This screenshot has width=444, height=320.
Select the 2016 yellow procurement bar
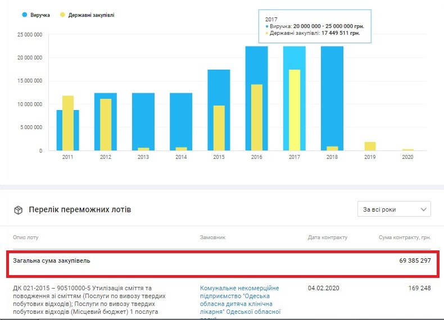(x=256, y=118)
